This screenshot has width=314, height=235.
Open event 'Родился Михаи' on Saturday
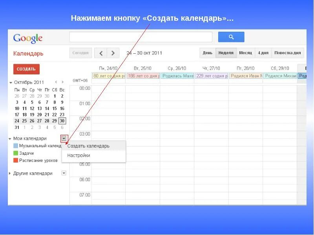pyautogui.click(x=280, y=76)
